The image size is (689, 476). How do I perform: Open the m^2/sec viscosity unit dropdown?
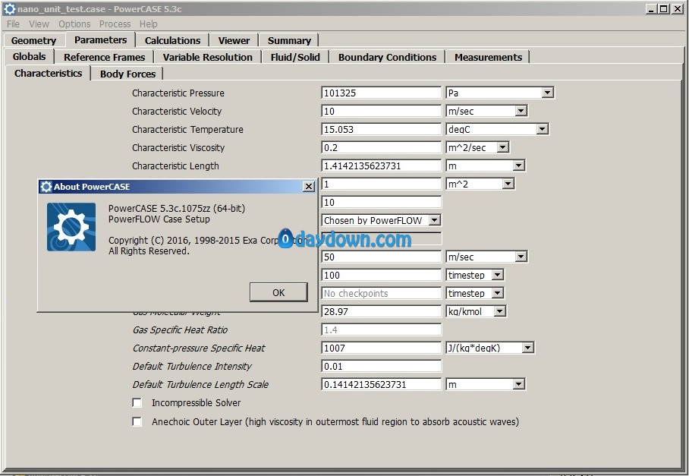(x=502, y=147)
